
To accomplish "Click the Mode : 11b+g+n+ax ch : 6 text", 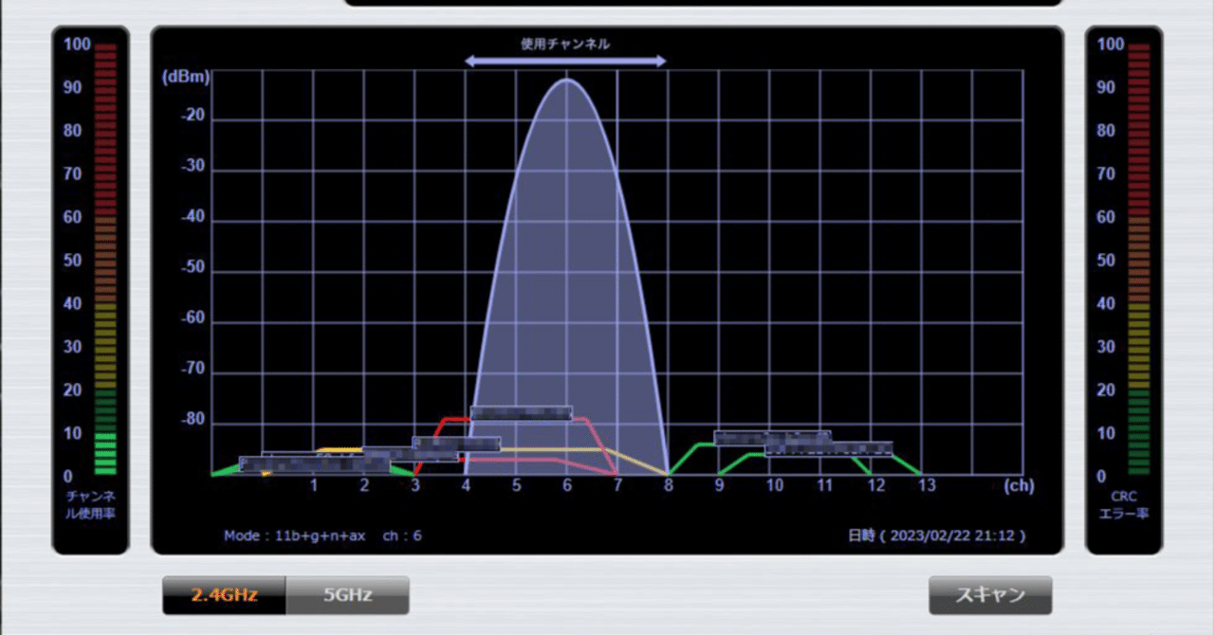I will [322, 535].
